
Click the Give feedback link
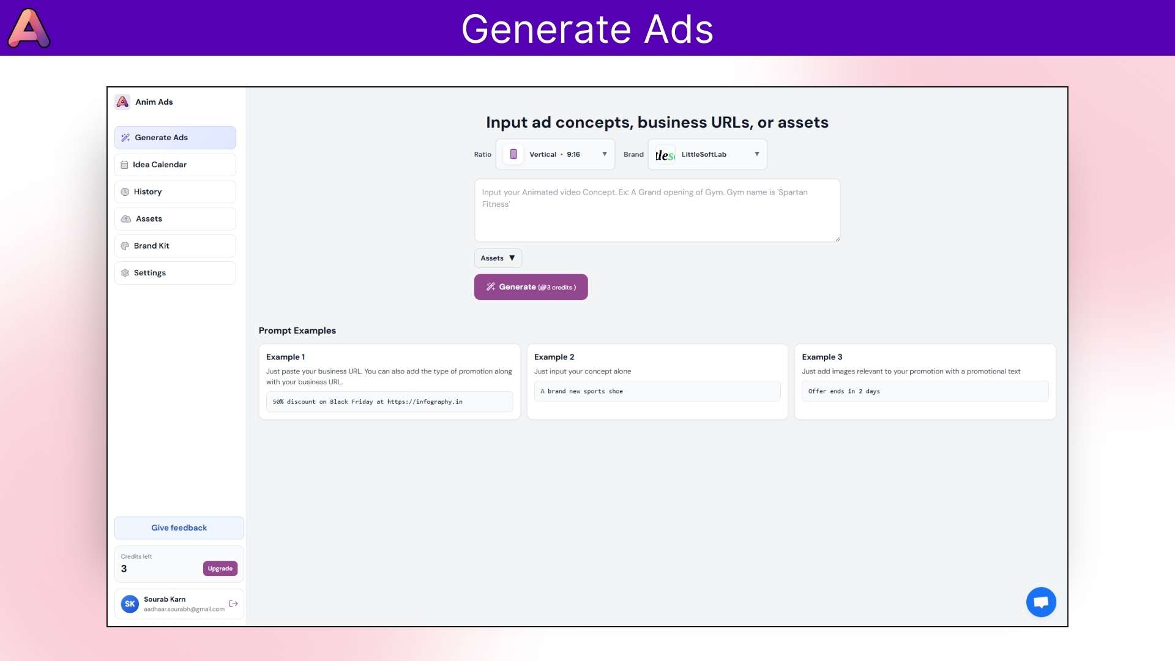click(179, 528)
